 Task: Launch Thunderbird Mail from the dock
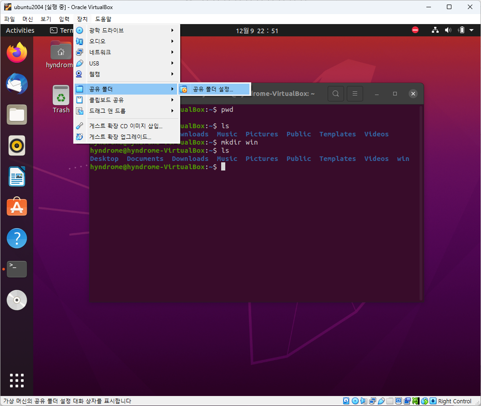[x=17, y=84]
